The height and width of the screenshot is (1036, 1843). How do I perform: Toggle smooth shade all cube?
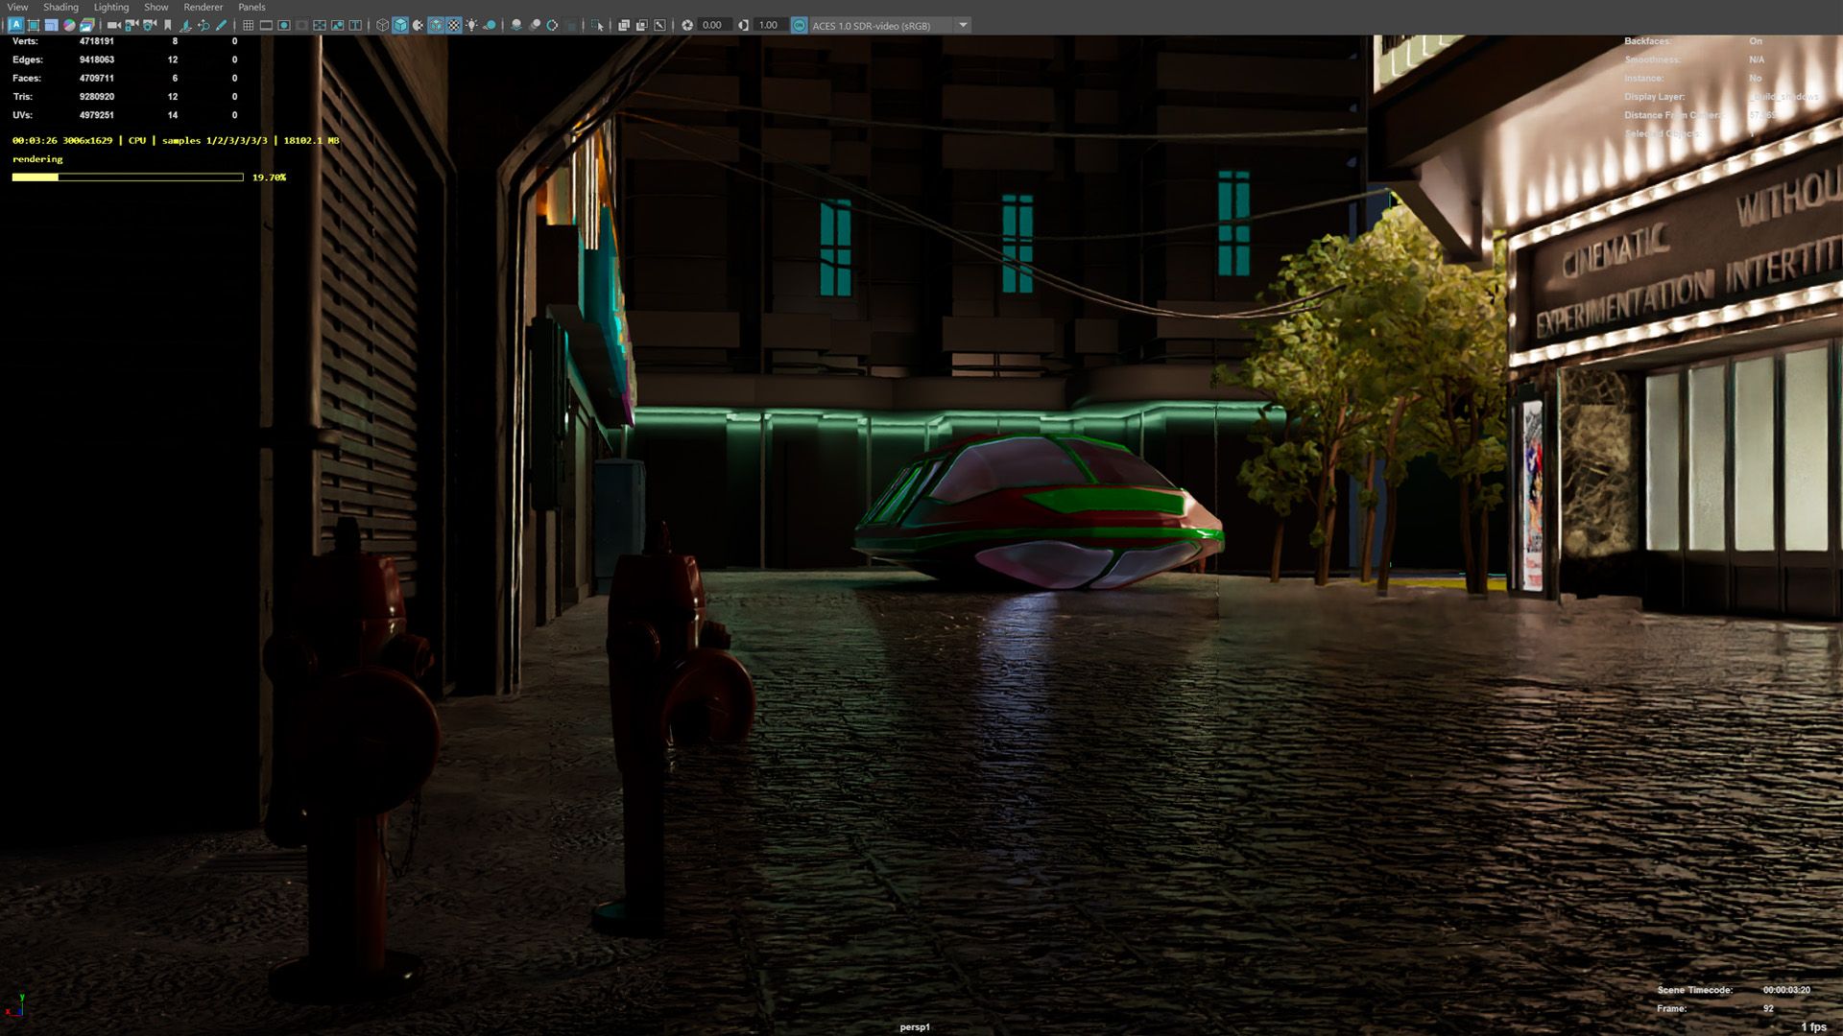[x=400, y=25]
